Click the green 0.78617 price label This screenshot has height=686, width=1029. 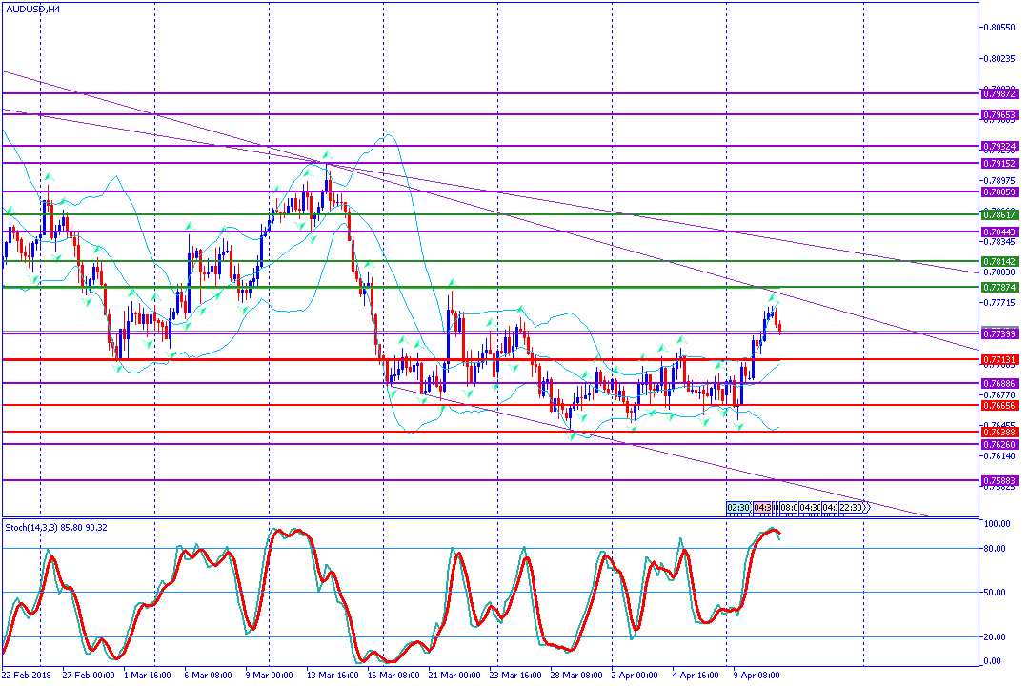click(999, 215)
